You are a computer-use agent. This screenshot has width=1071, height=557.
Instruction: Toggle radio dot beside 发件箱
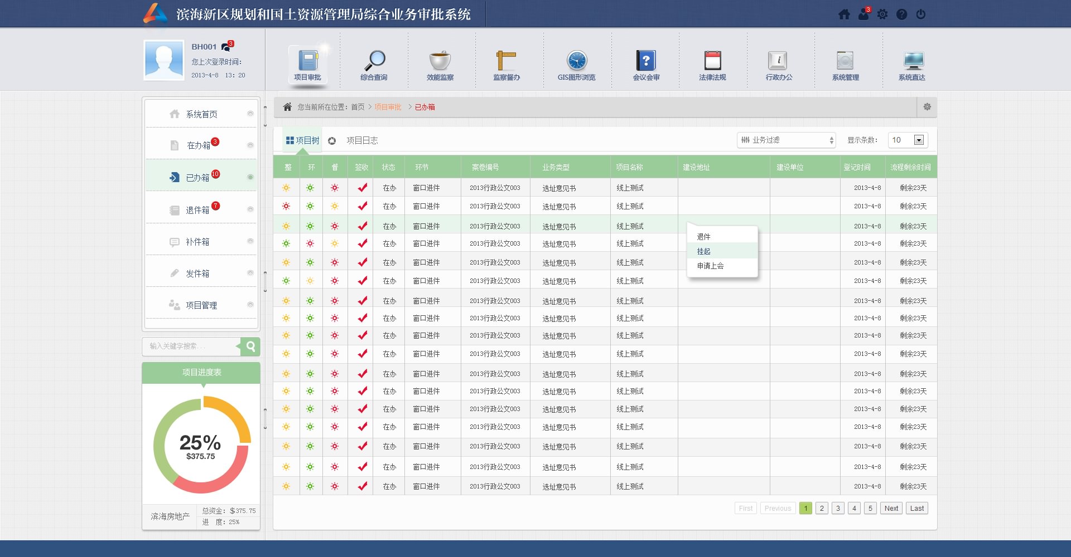click(250, 273)
